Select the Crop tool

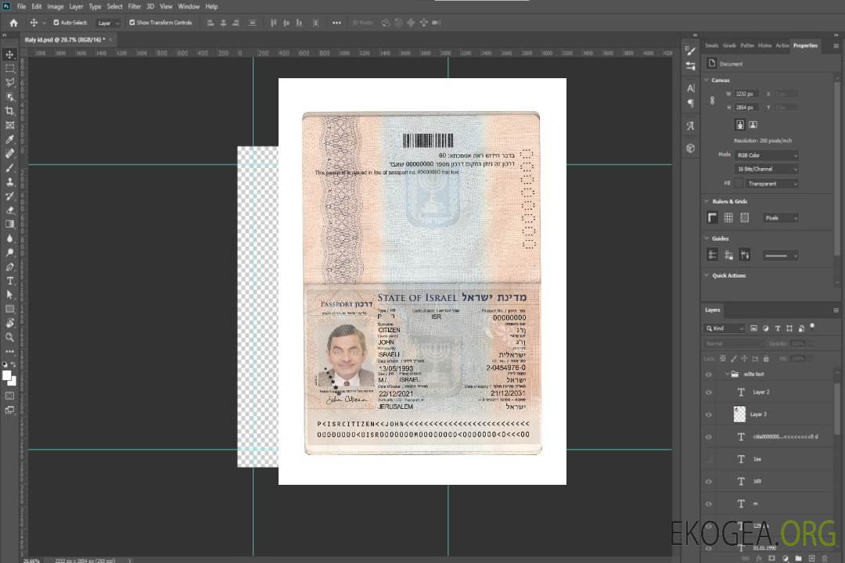9,111
